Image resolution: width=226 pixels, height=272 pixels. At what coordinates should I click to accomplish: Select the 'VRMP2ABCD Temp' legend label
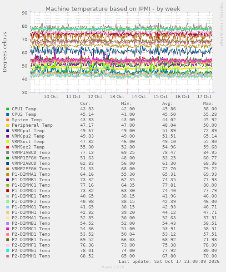(31, 163)
